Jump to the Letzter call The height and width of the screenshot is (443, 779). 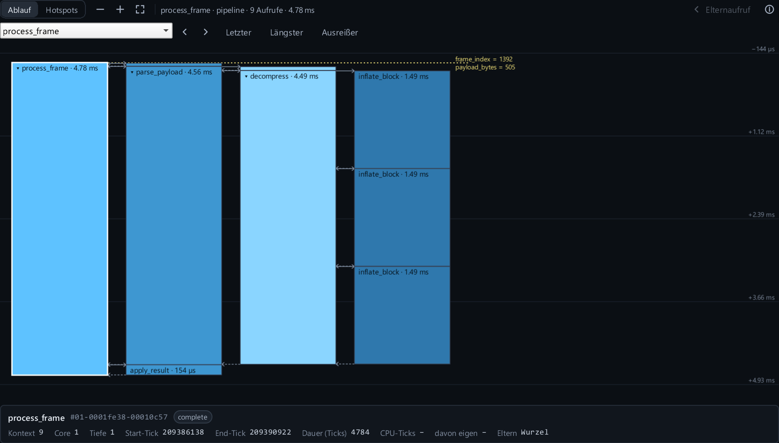tap(239, 32)
